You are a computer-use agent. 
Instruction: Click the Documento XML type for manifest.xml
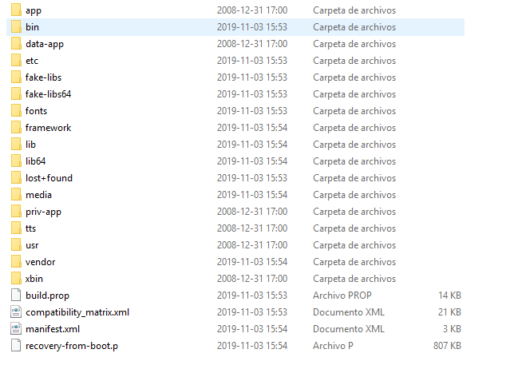click(349, 329)
